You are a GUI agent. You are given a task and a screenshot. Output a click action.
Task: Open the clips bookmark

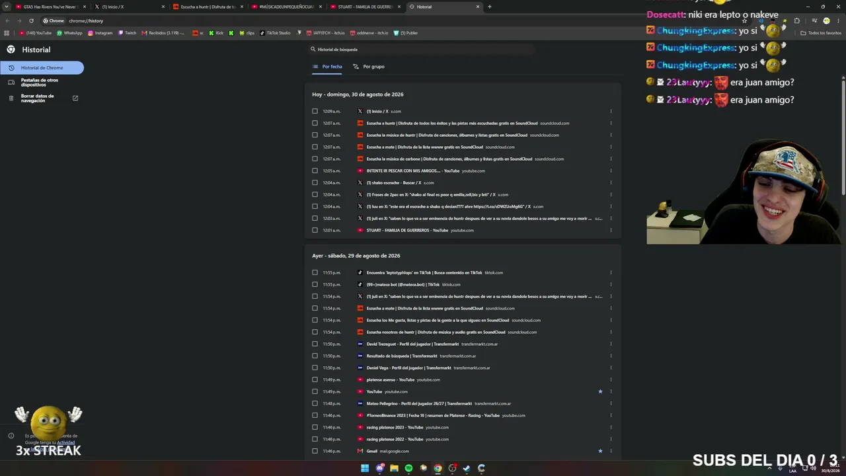point(247,33)
